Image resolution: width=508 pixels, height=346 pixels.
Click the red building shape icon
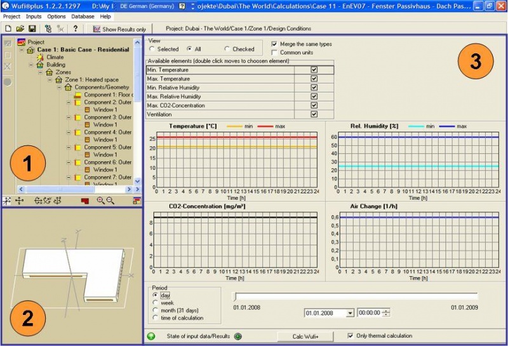tap(84, 201)
